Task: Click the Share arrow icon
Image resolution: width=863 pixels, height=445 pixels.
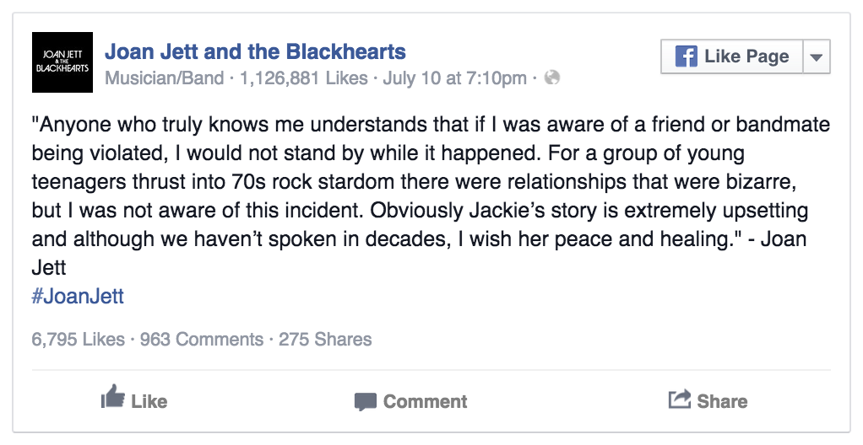Action: tap(679, 399)
